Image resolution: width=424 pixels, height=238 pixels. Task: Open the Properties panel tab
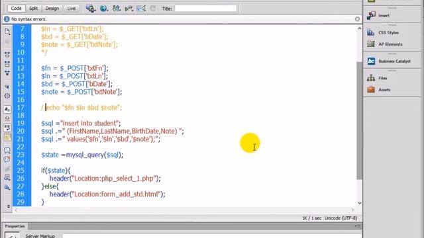pos(15,226)
